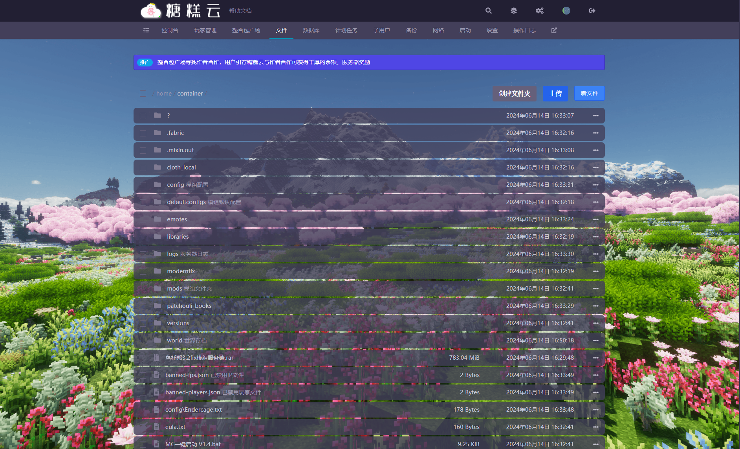Click the 创建文件夹 button
Screen dimensions: 740x449
pos(515,94)
